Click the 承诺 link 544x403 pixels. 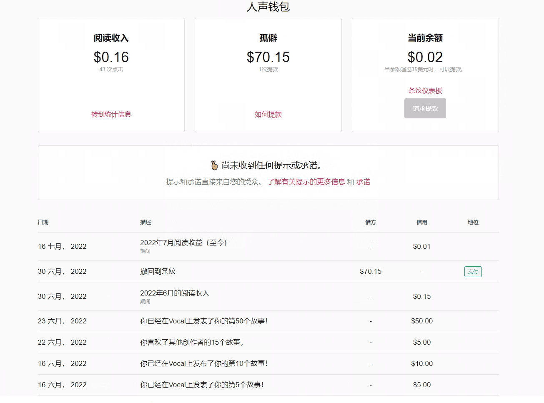[x=364, y=182]
